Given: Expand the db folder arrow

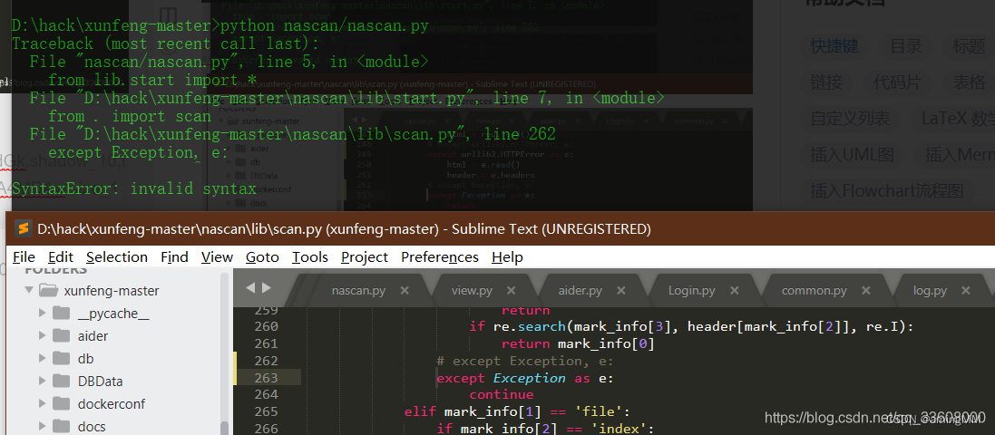Looking at the screenshot, I should (x=42, y=359).
